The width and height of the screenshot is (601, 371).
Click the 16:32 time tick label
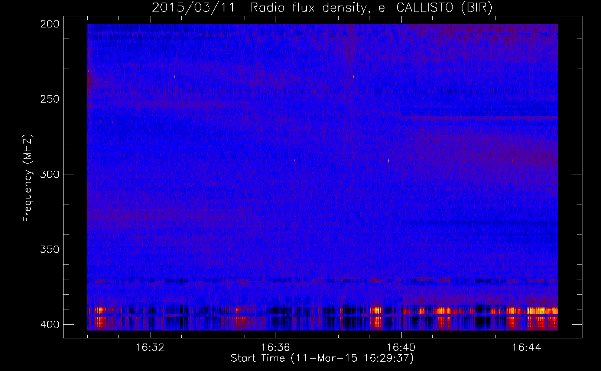[150, 348]
